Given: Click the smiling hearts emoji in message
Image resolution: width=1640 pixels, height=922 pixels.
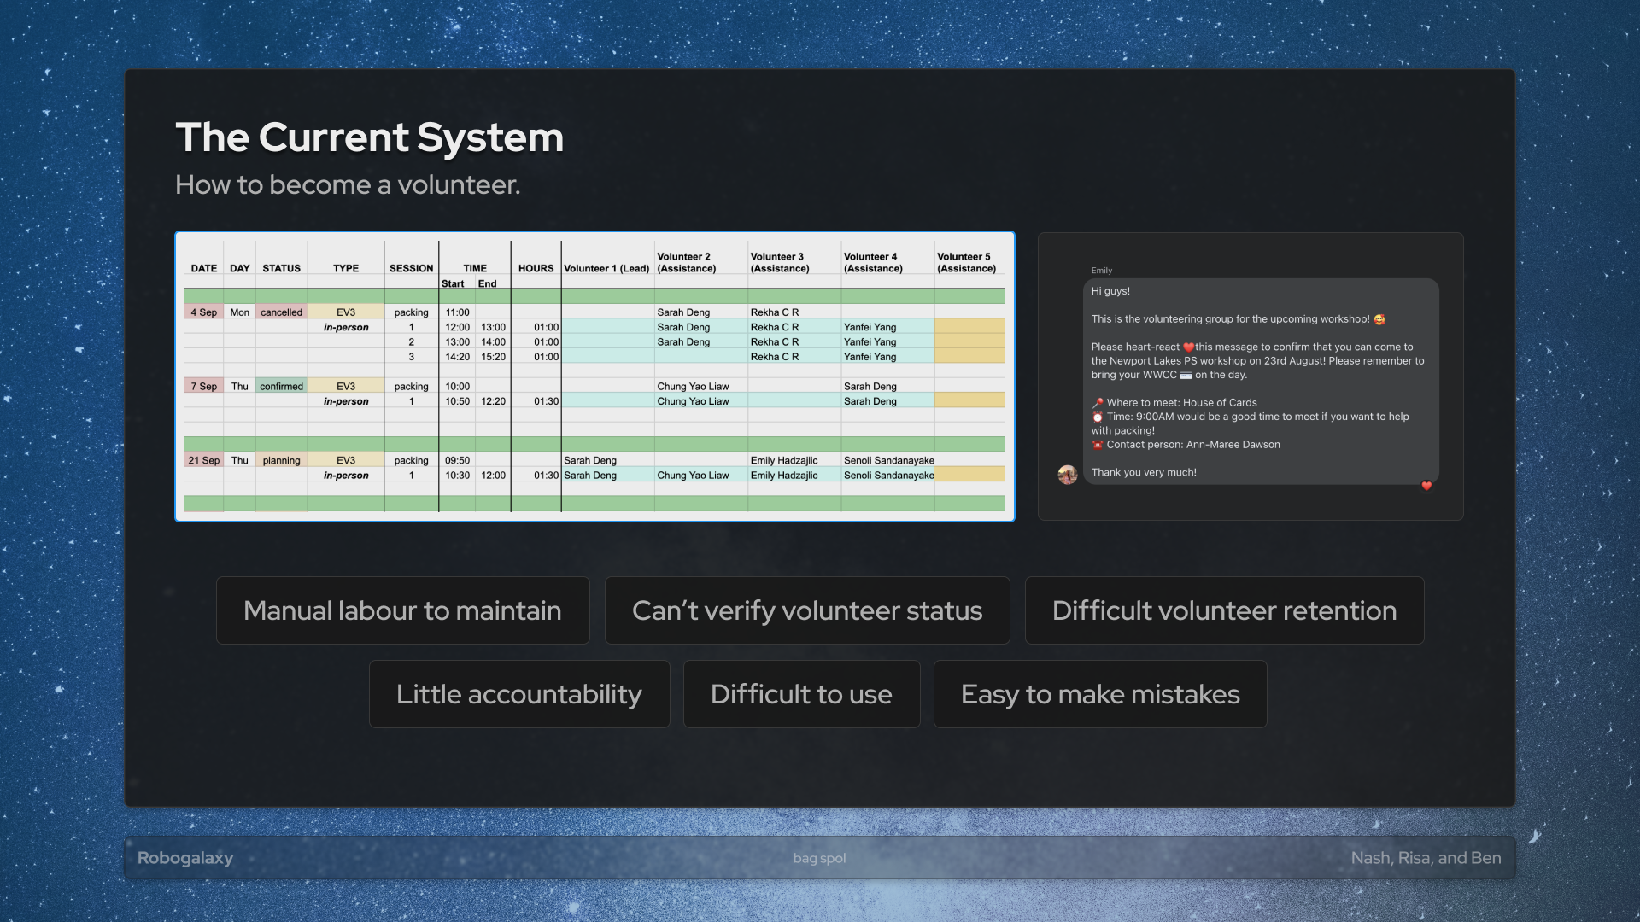Looking at the screenshot, I should [x=1379, y=319].
